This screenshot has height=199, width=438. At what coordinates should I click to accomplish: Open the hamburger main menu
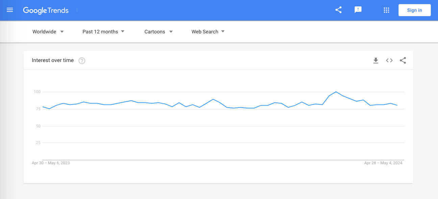(x=10, y=10)
